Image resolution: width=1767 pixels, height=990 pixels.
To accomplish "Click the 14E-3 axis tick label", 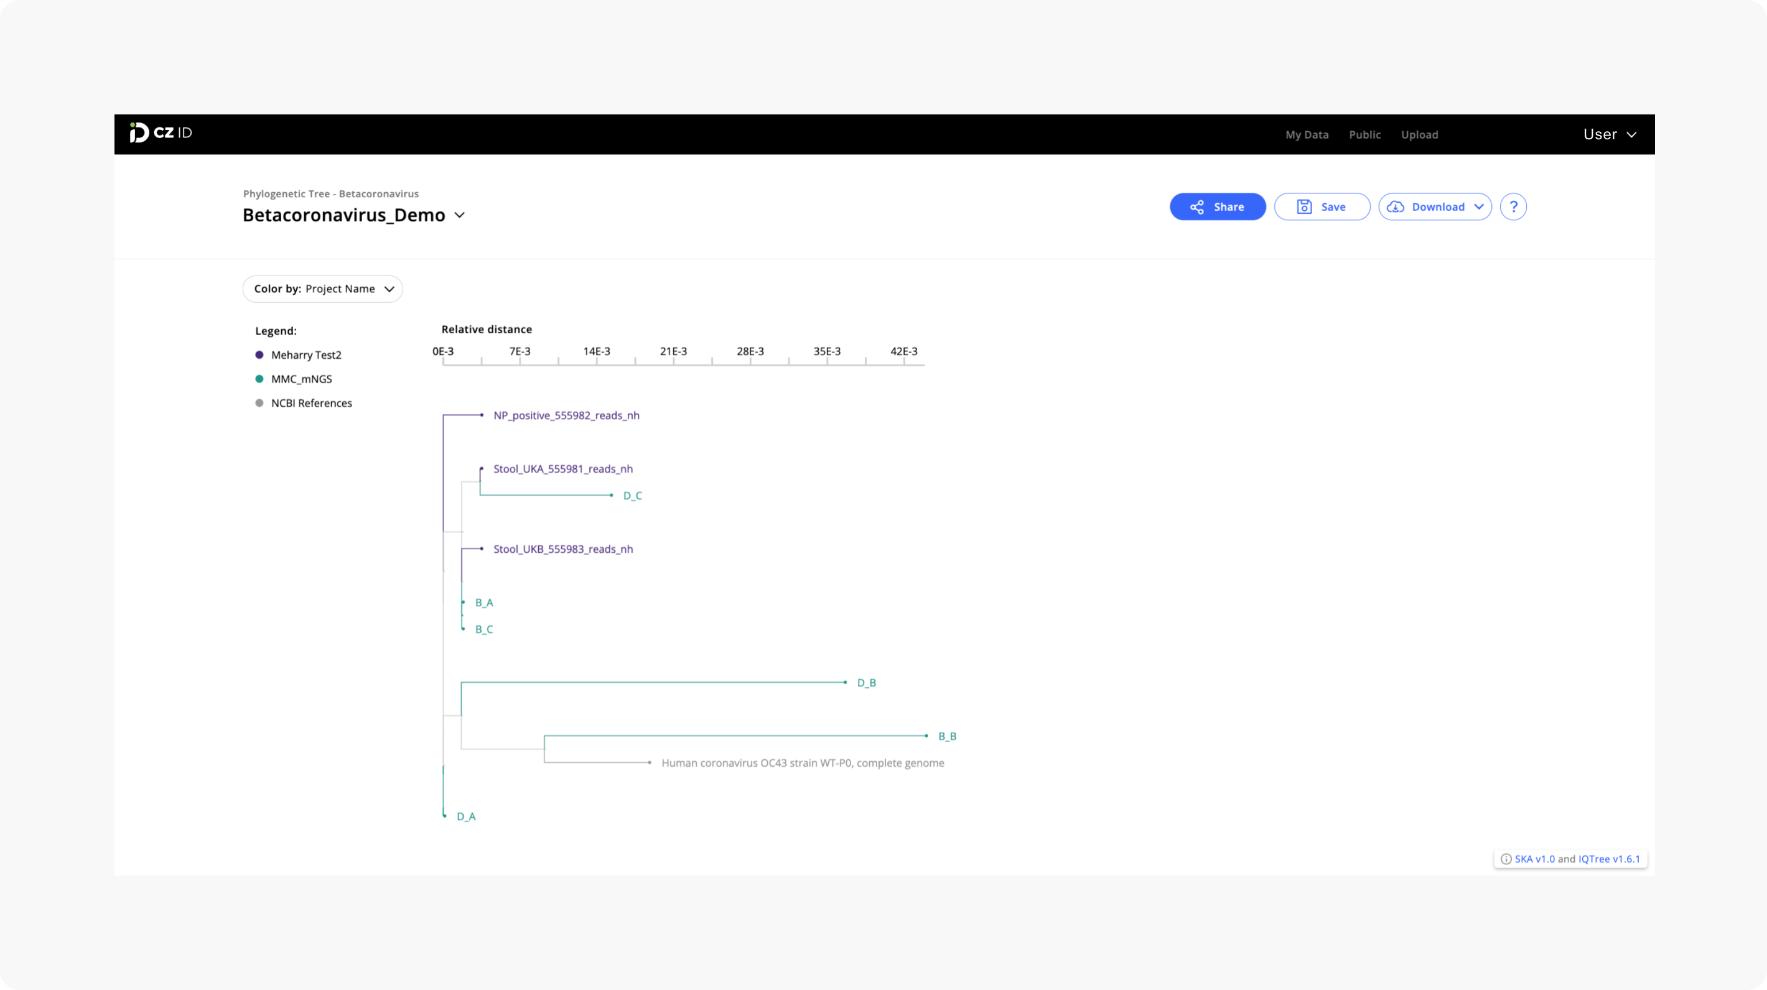I will pos(596,351).
